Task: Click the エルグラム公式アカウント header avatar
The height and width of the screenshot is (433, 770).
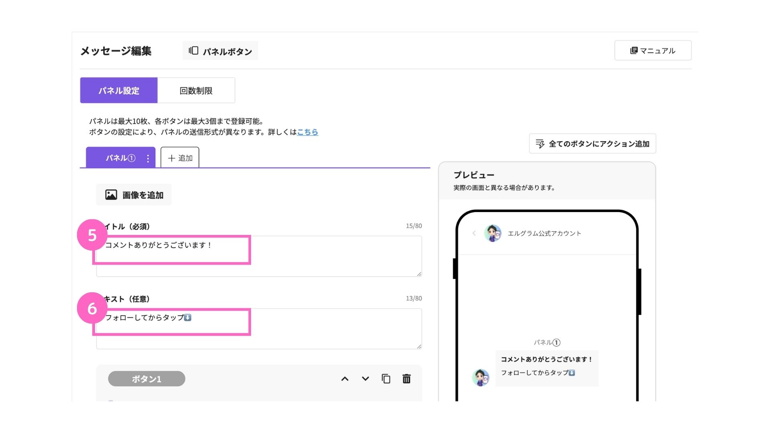Action: click(492, 233)
